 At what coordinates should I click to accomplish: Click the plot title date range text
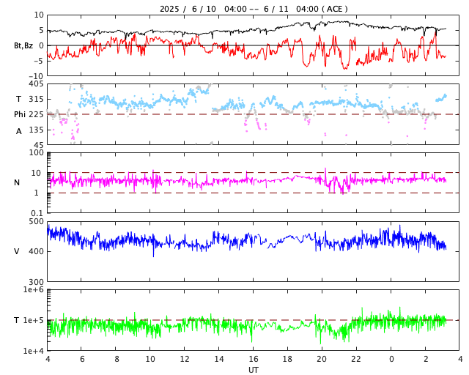pos(254,9)
